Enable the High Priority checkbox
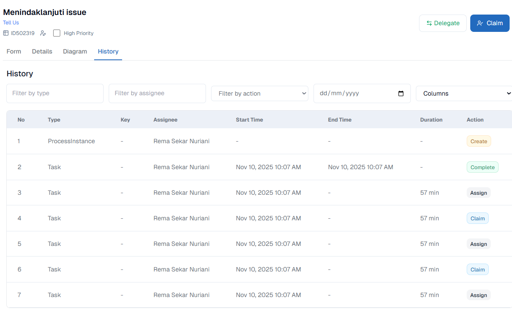Screen dimensions: 512x312 (x=57, y=33)
